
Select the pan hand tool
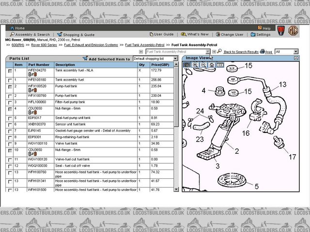click(187, 65)
